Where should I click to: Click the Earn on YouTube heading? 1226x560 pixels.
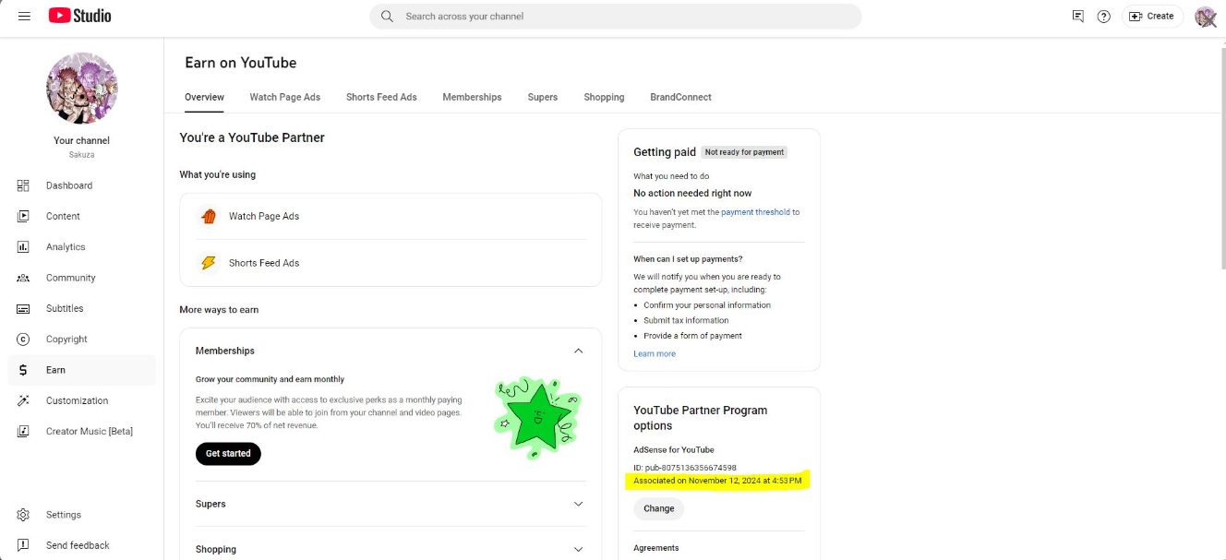241,63
